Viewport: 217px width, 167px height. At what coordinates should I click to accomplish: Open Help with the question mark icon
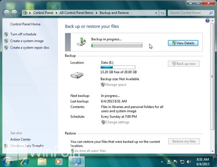(x=207, y=21)
